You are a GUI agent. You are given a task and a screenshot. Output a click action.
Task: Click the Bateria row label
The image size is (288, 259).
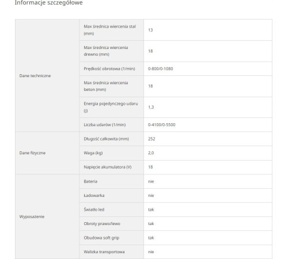click(90, 181)
